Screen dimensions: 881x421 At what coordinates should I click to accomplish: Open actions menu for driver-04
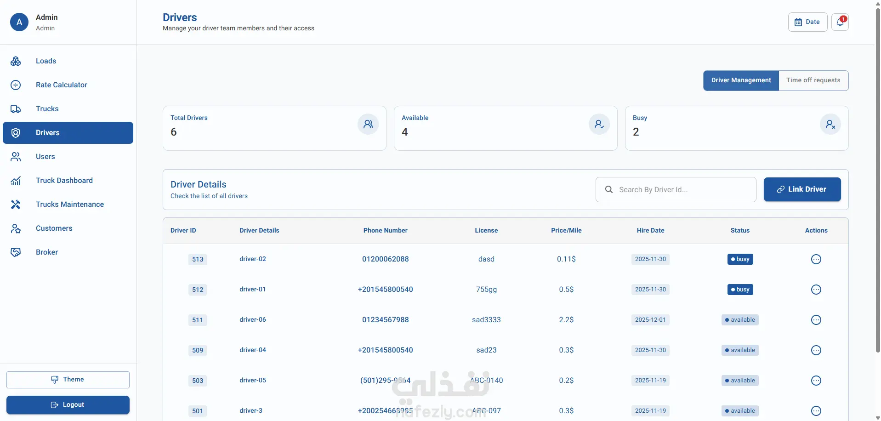pos(816,350)
